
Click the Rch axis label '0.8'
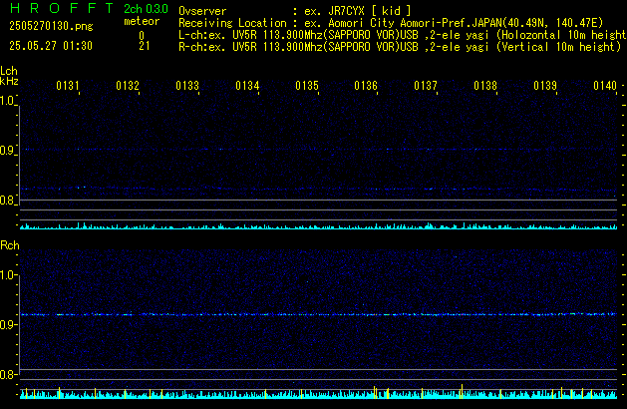tap(8, 374)
